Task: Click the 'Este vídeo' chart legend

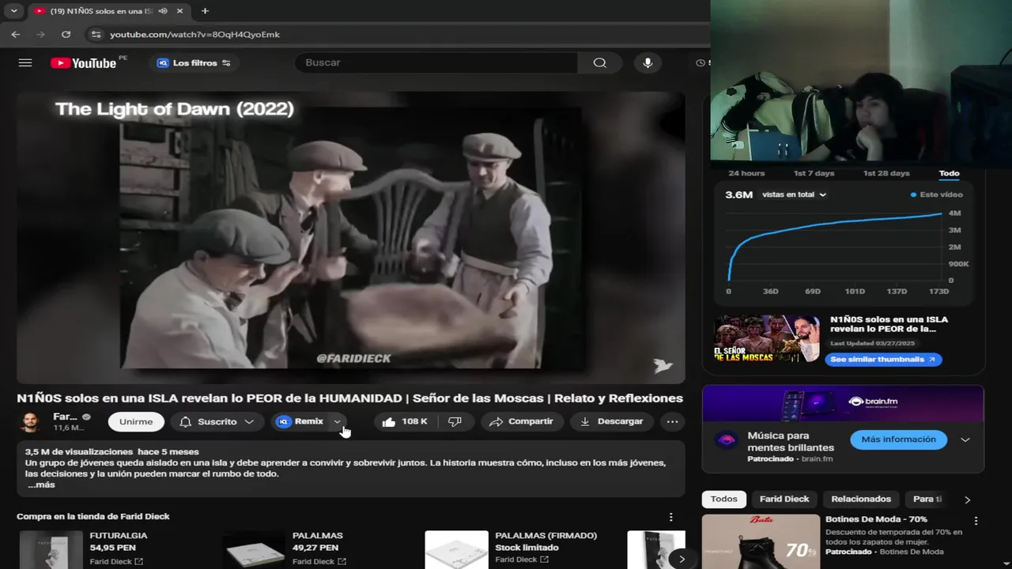Action: (x=937, y=194)
